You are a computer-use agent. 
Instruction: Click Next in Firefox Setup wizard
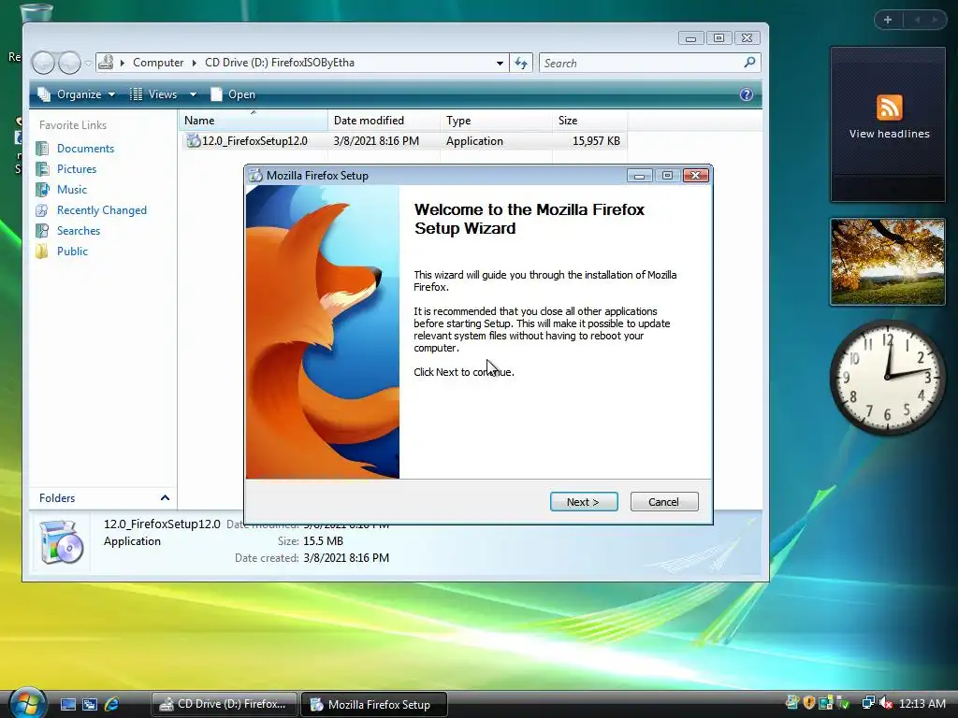click(x=584, y=502)
